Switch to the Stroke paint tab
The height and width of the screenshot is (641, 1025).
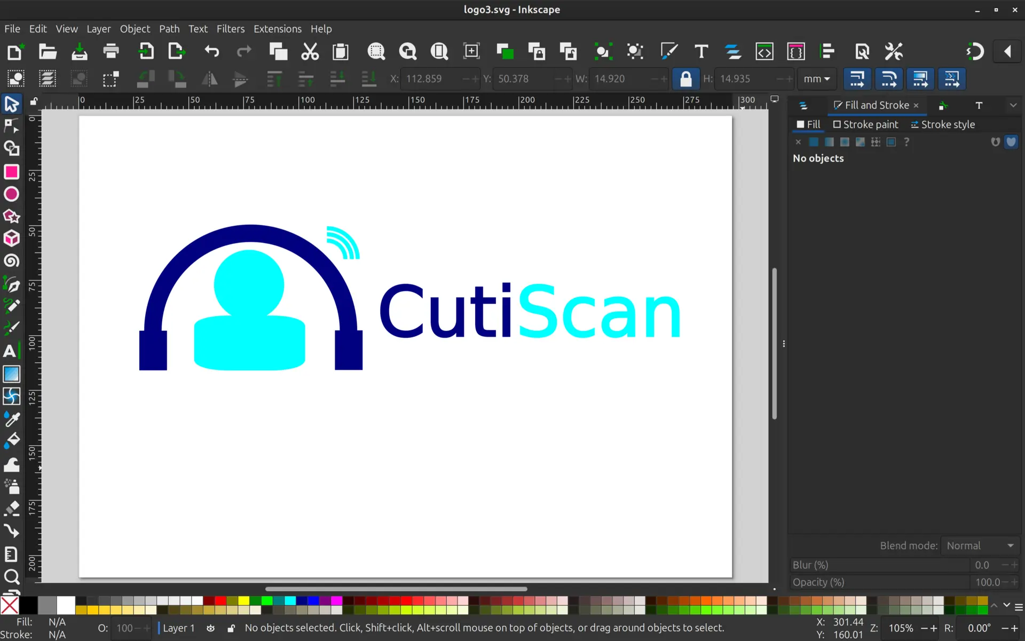[x=865, y=124]
